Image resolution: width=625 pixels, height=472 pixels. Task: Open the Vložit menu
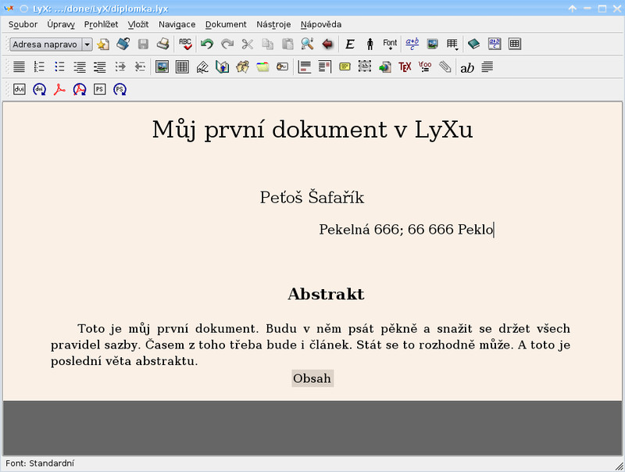point(138,24)
